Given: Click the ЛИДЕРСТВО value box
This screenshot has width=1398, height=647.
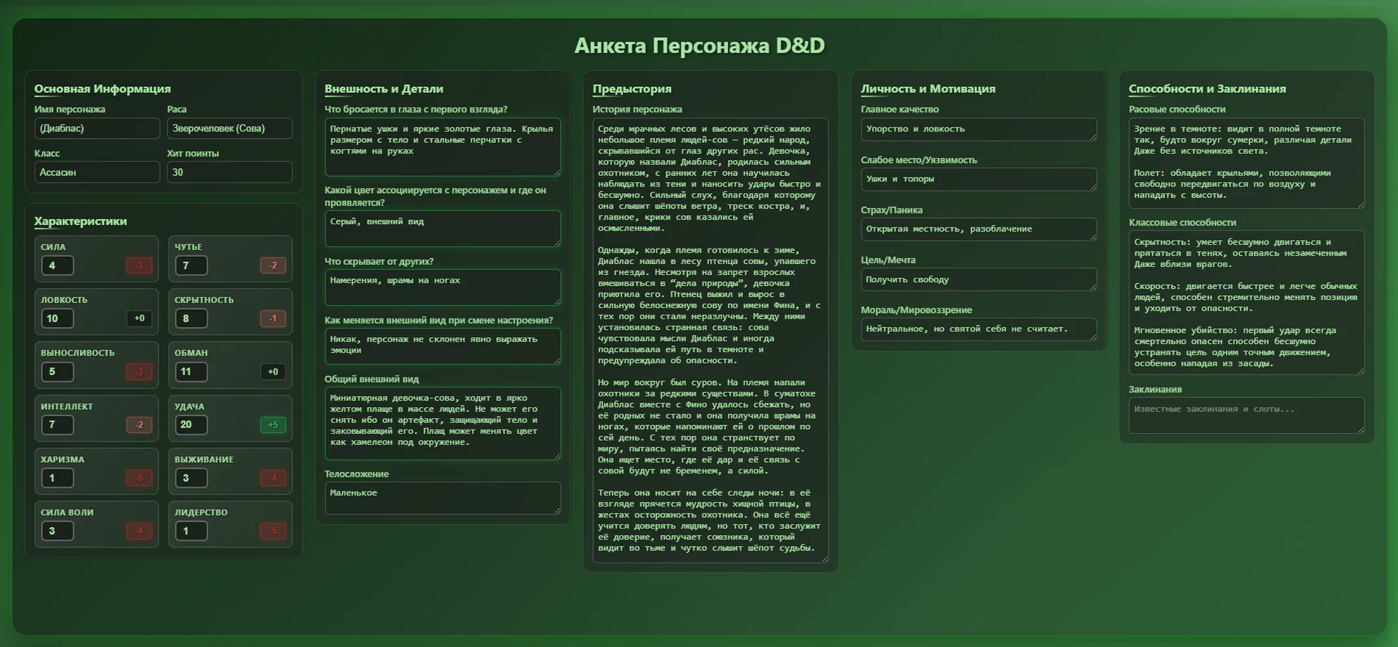Looking at the screenshot, I should 191,531.
